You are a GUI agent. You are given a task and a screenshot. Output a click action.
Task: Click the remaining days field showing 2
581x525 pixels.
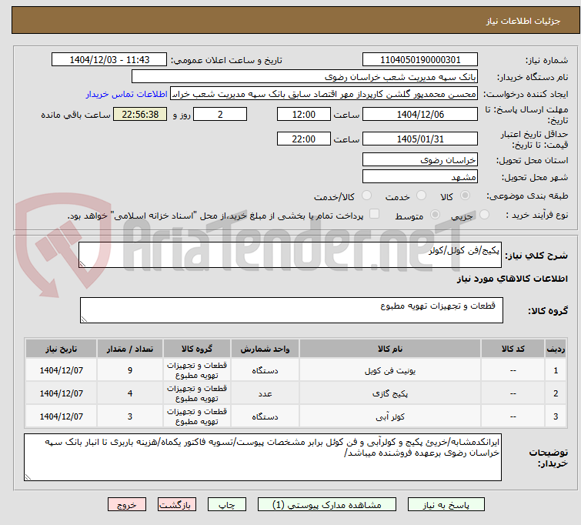[220, 114]
